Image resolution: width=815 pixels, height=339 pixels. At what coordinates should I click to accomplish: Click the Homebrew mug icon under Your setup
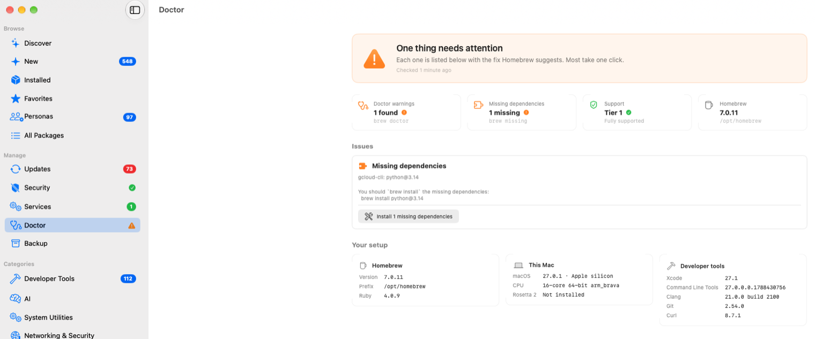pyautogui.click(x=363, y=266)
